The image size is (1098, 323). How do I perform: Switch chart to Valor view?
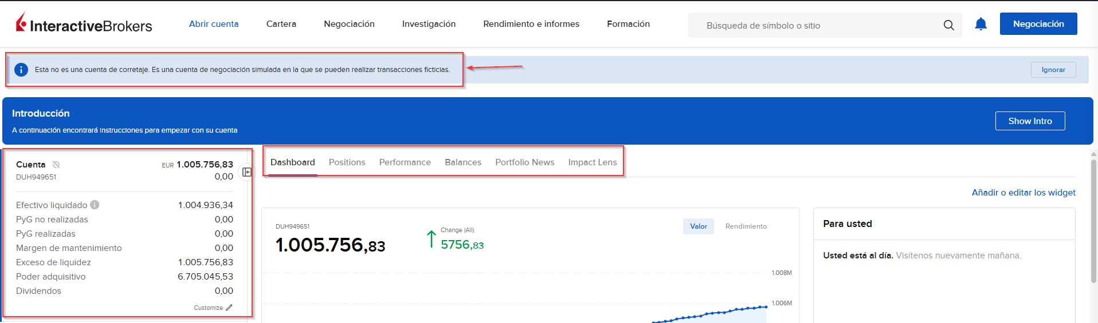[698, 226]
